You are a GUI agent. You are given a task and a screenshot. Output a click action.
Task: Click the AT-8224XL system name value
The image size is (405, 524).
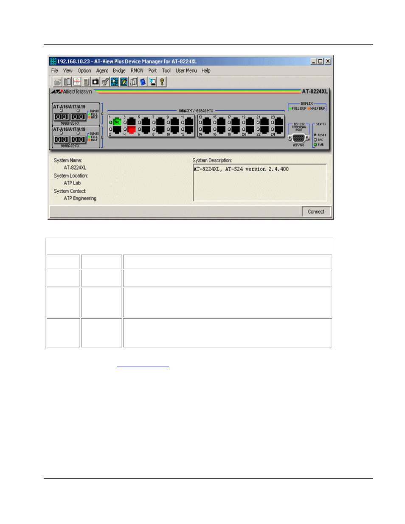coord(75,168)
